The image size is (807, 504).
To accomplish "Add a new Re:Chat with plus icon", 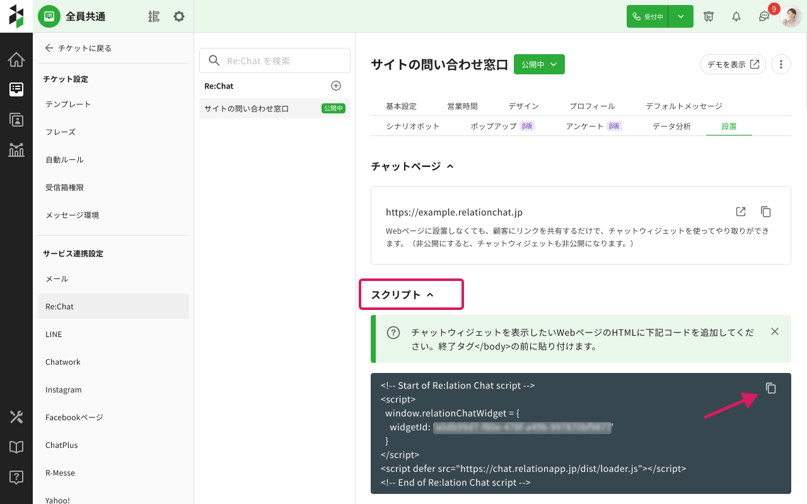I will click(x=336, y=86).
